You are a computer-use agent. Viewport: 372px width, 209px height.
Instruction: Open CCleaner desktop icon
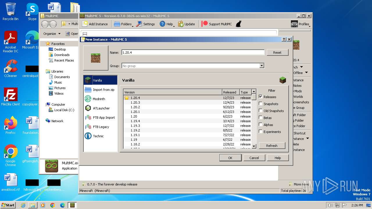tap(10, 69)
